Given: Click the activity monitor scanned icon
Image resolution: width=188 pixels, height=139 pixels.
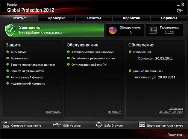Looking at the screenshot, I should point(153,30).
